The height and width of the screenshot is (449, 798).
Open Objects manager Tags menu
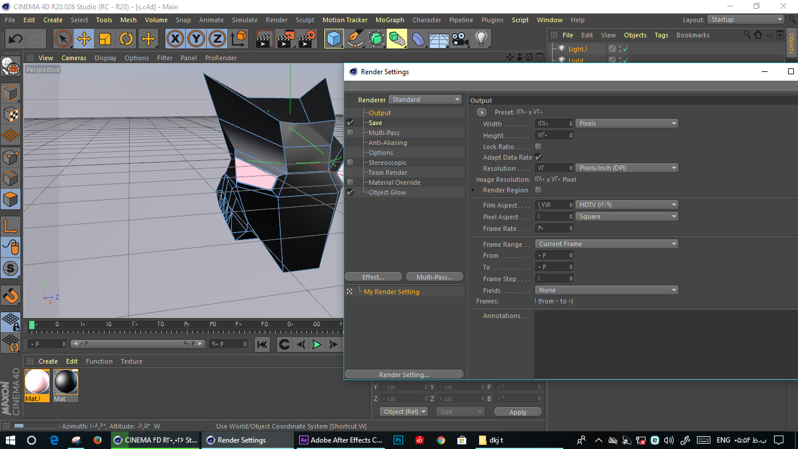[661, 35]
